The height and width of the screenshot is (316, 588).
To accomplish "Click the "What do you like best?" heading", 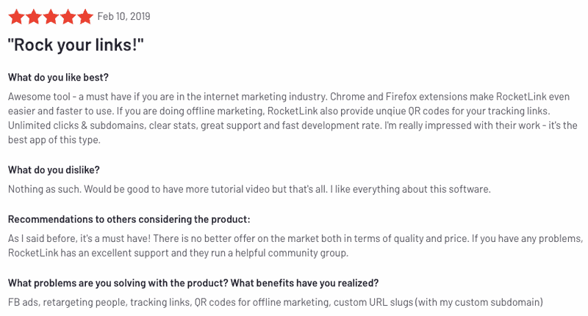I will tap(58, 78).
